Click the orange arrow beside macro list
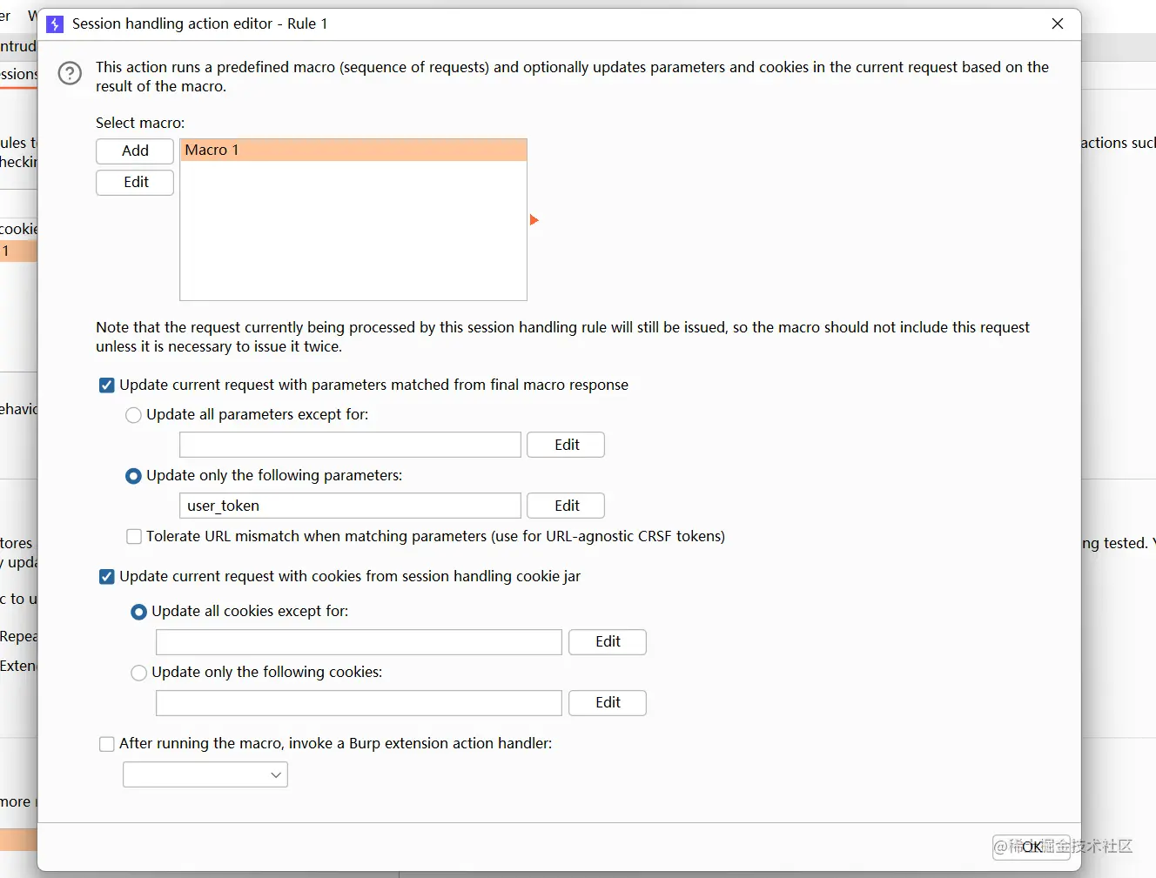1156x878 pixels. coord(534,220)
